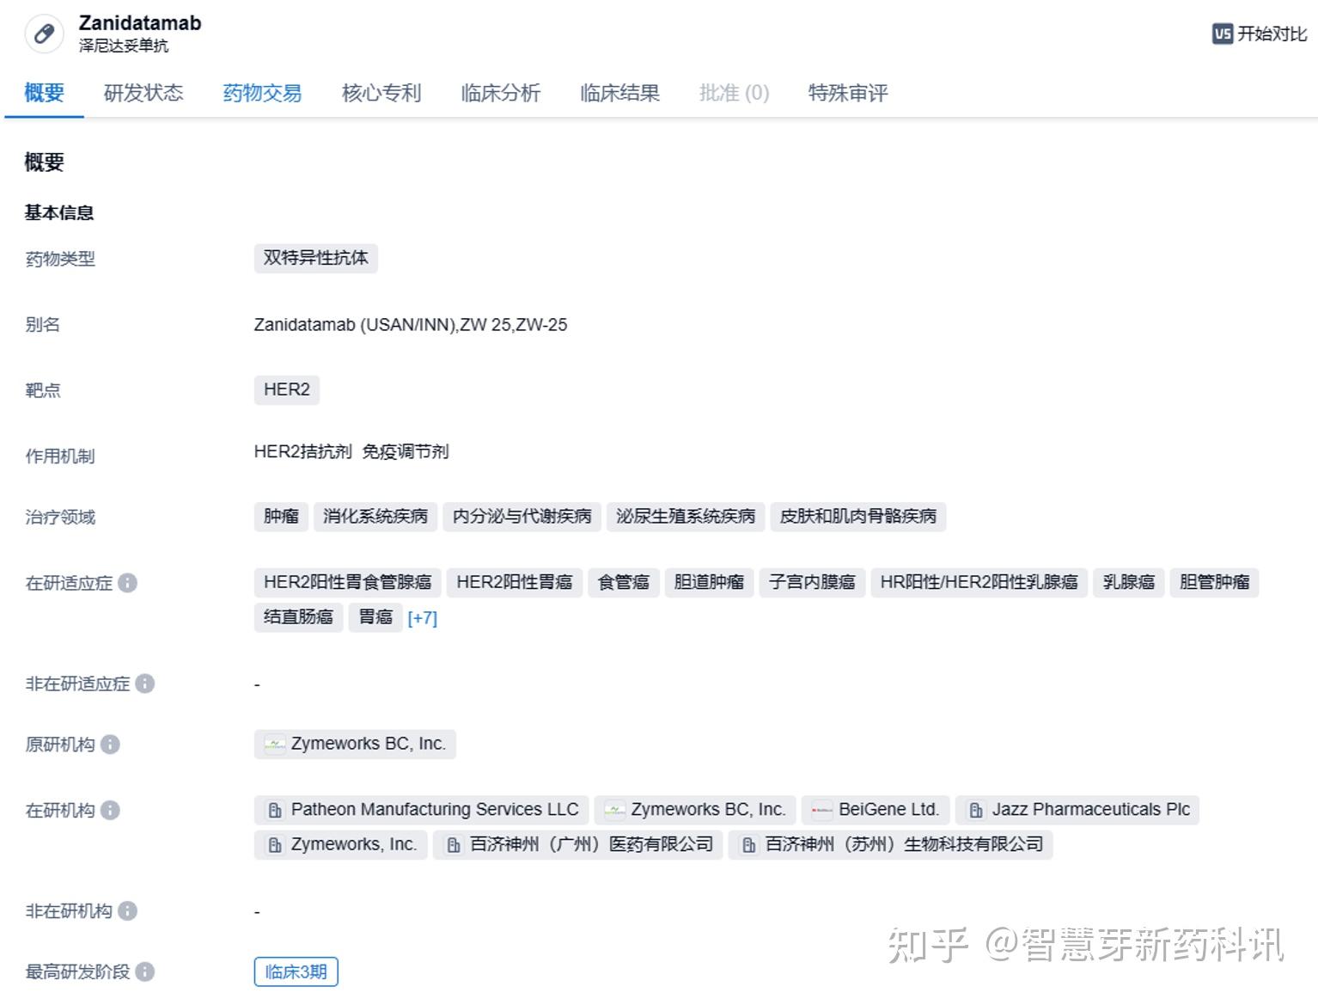The height and width of the screenshot is (999, 1318).
Task: Click the Zymeworks BC logo in the originator chip
Action: tap(274, 744)
